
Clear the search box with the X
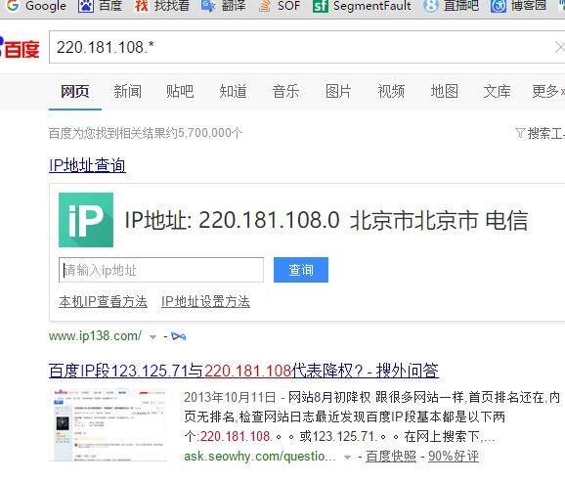tap(559, 47)
